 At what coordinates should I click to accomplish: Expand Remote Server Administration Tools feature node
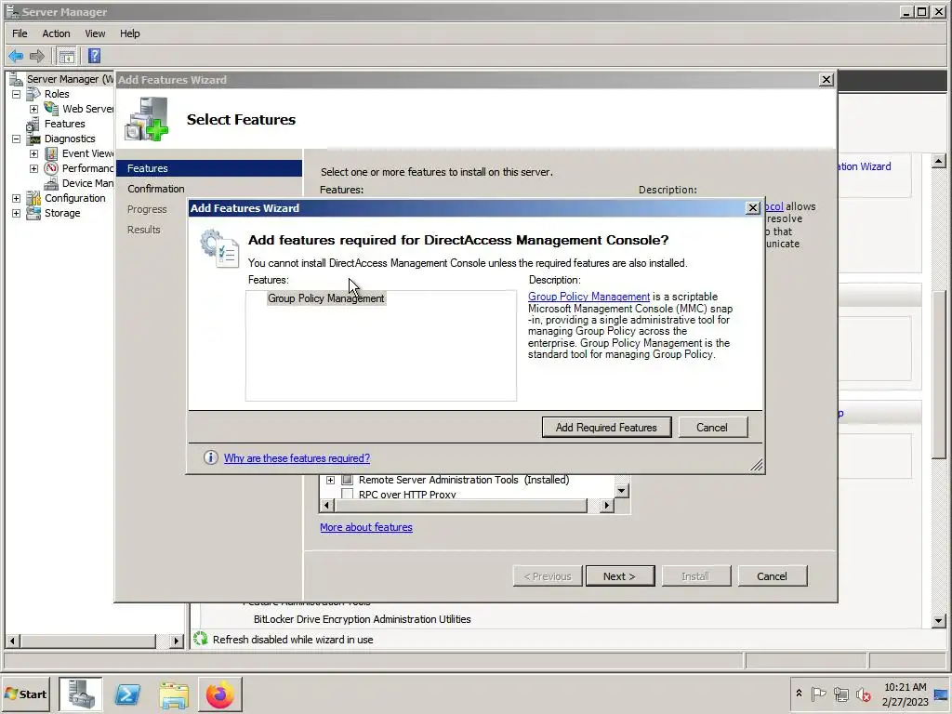click(330, 480)
